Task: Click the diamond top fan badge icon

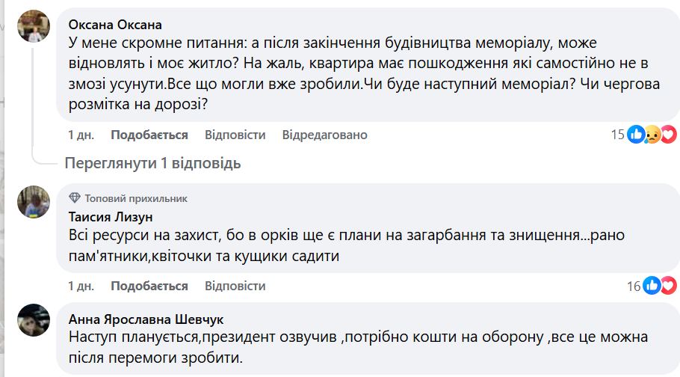Action: tap(74, 198)
